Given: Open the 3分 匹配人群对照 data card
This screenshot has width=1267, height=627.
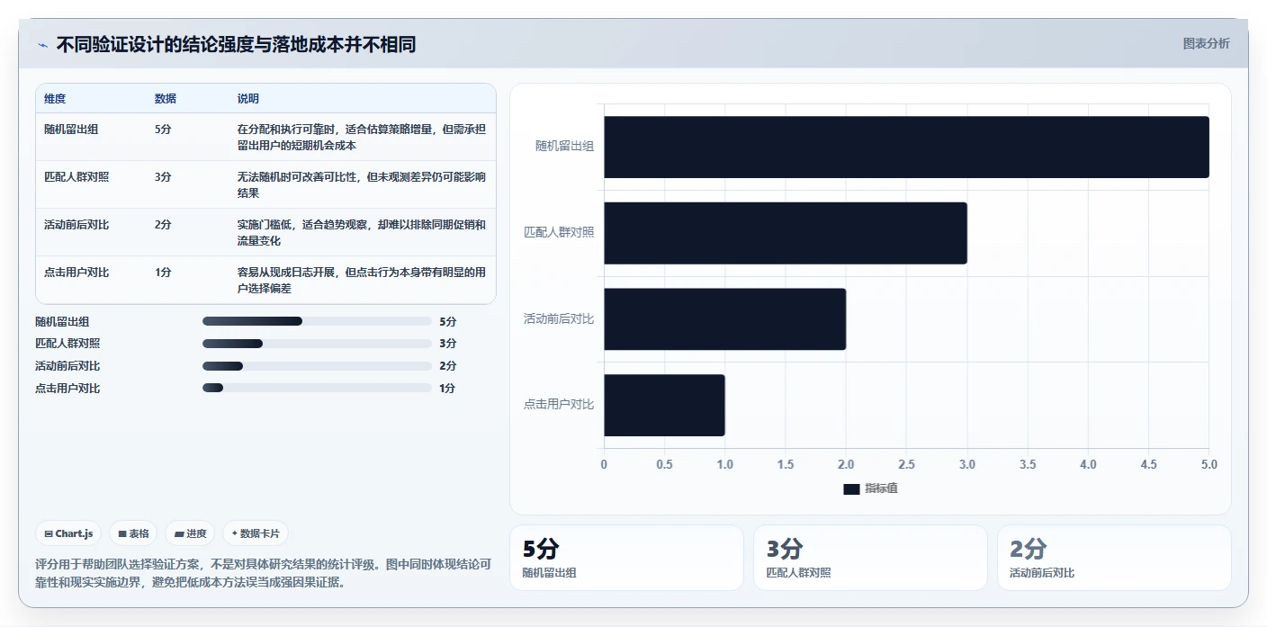Looking at the screenshot, I should (870, 558).
